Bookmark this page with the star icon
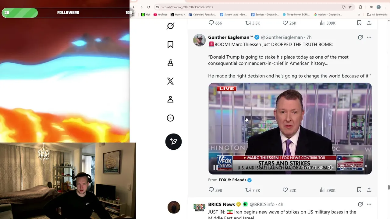The height and width of the screenshot is (219, 390). 350,7
